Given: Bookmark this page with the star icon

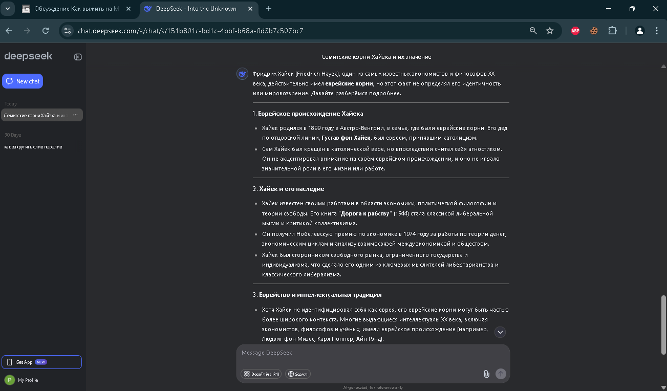Looking at the screenshot, I should pos(550,31).
